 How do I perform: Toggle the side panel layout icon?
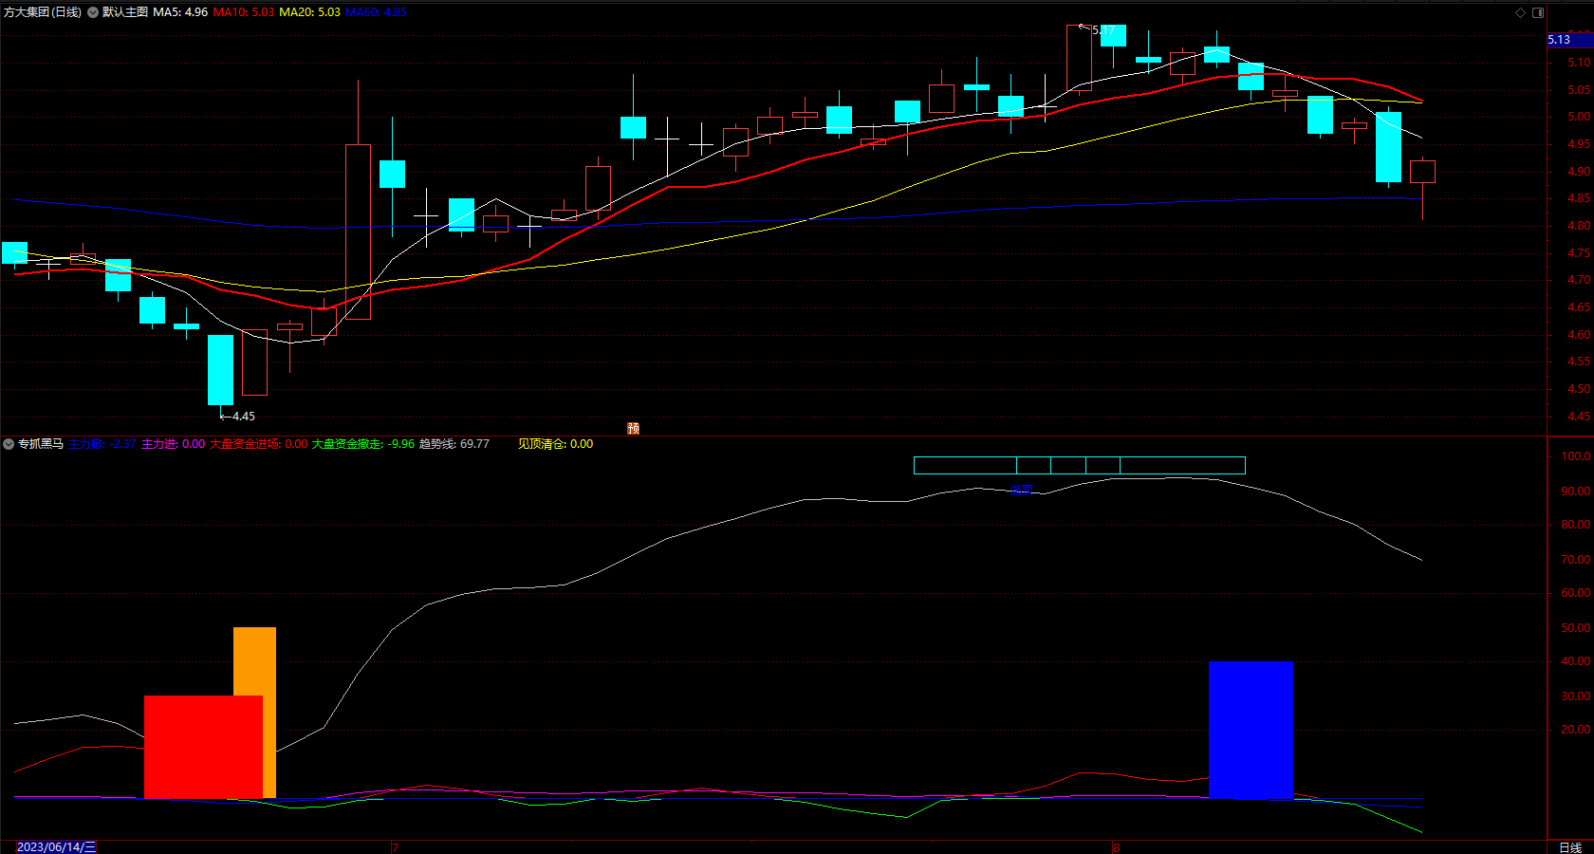pos(1538,12)
